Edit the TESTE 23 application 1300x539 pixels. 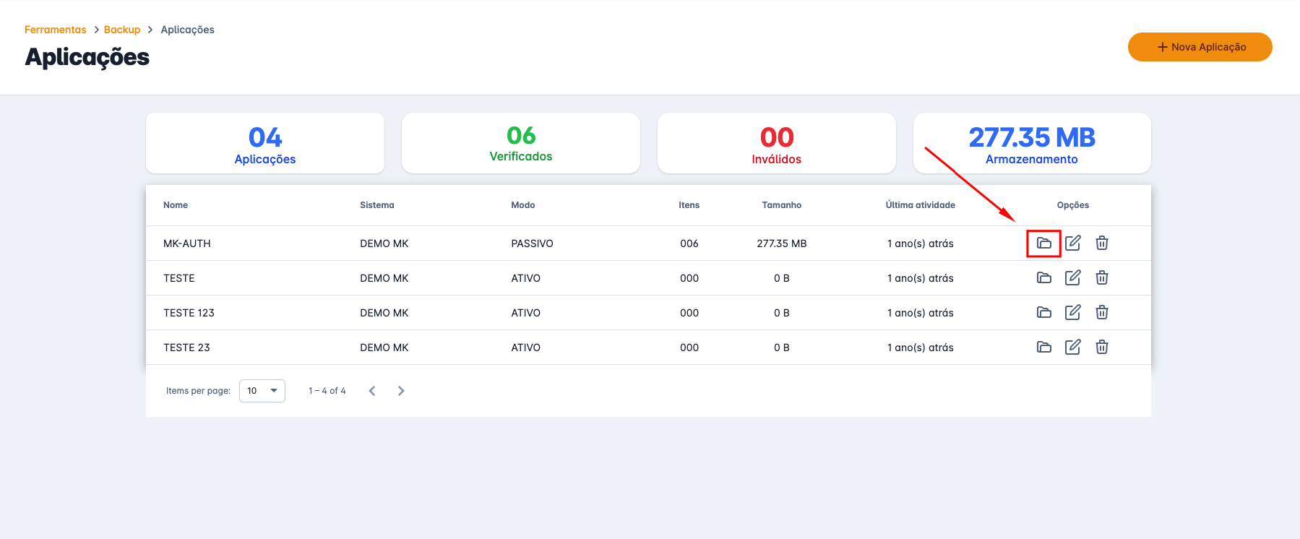(x=1072, y=348)
